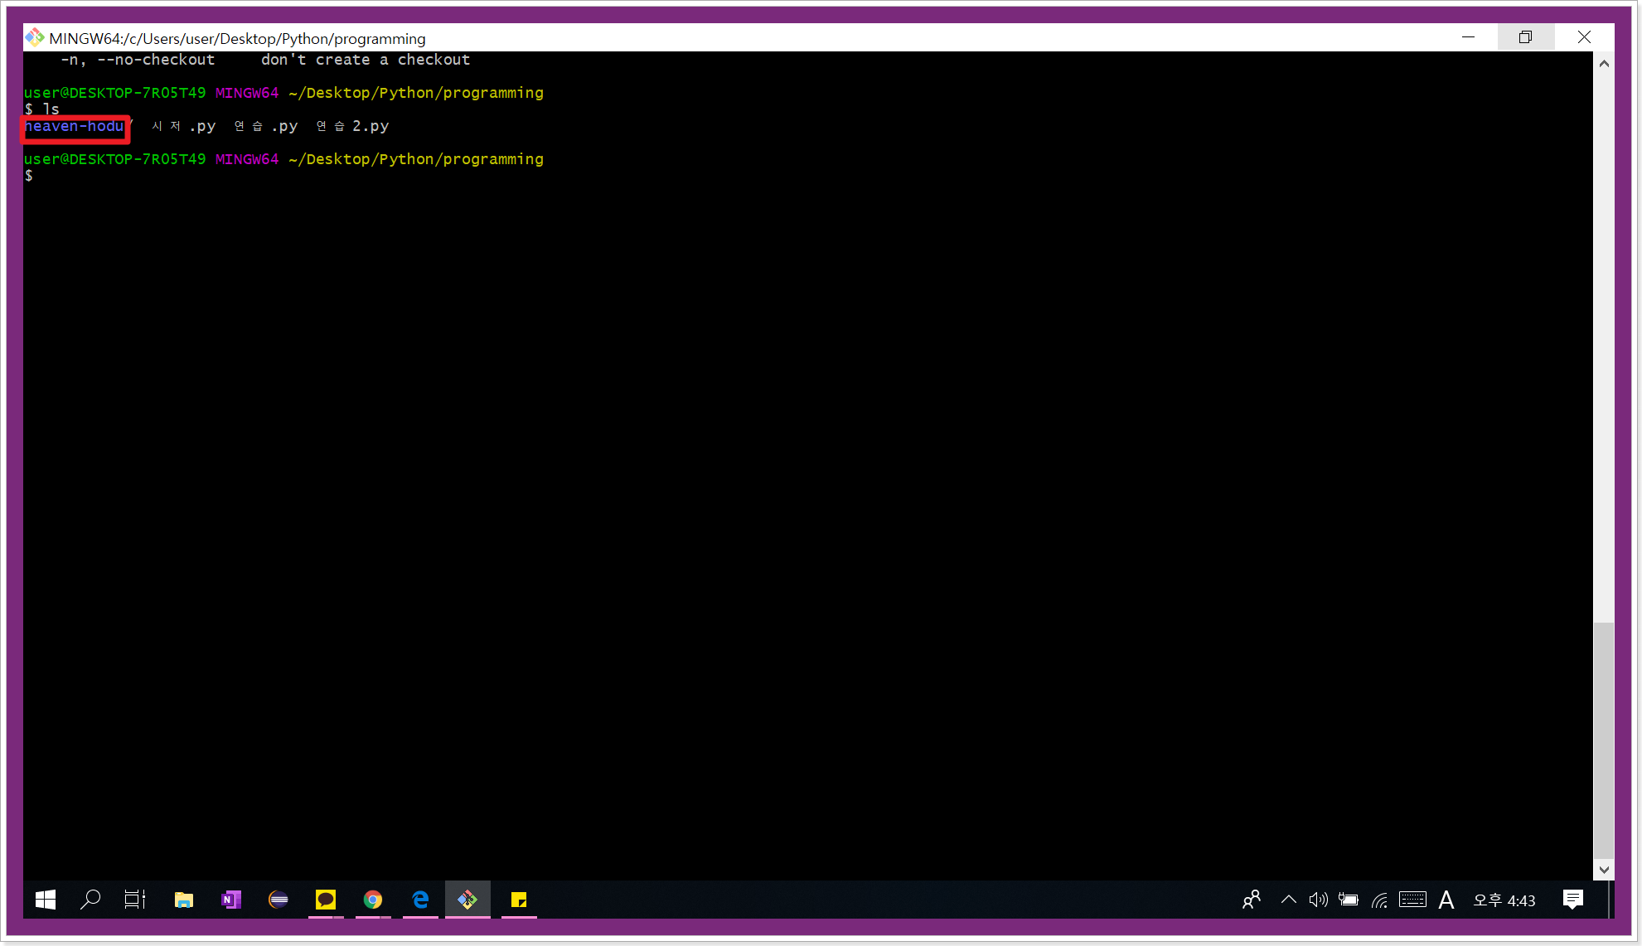Image resolution: width=1642 pixels, height=946 pixels.
Task: Toggle the input language indicator A
Action: (x=1446, y=900)
